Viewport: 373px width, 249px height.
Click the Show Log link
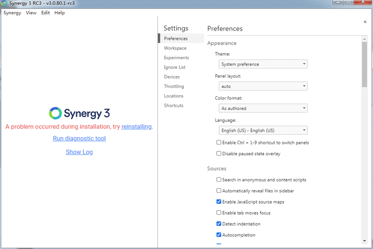[x=79, y=152]
